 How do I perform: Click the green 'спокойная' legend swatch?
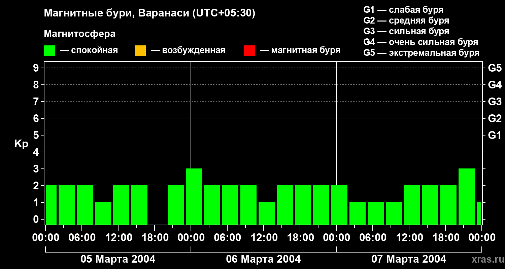tap(49, 51)
